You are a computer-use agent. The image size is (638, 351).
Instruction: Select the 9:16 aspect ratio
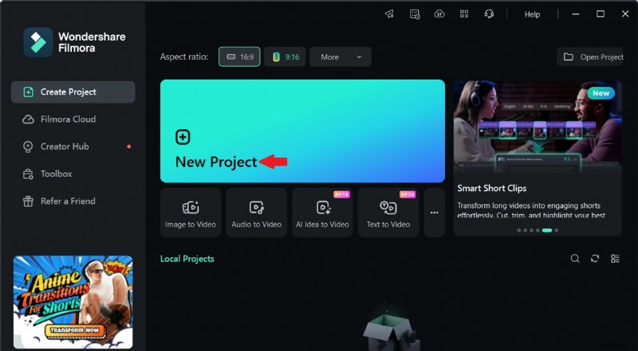tap(285, 57)
